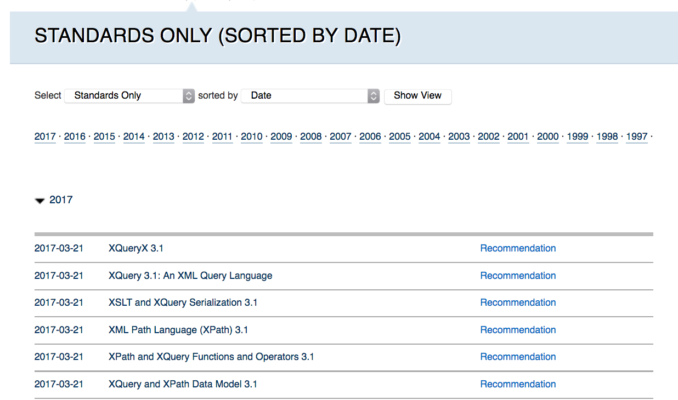This screenshot has width=678, height=400.
Task: Click the 2017 section heading text
Action: [x=61, y=200]
